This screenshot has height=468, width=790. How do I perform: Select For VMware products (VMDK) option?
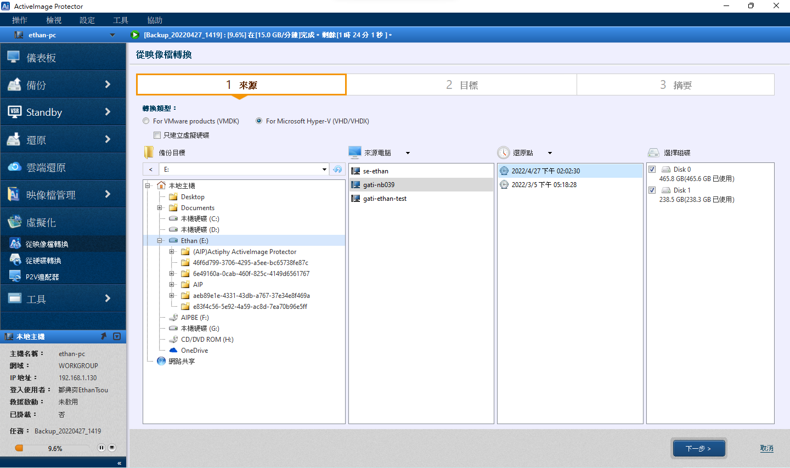[x=146, y=121]
